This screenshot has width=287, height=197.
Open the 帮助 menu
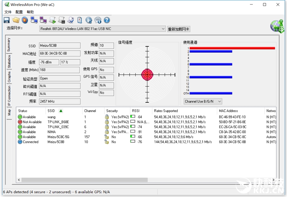pos(30,12)
